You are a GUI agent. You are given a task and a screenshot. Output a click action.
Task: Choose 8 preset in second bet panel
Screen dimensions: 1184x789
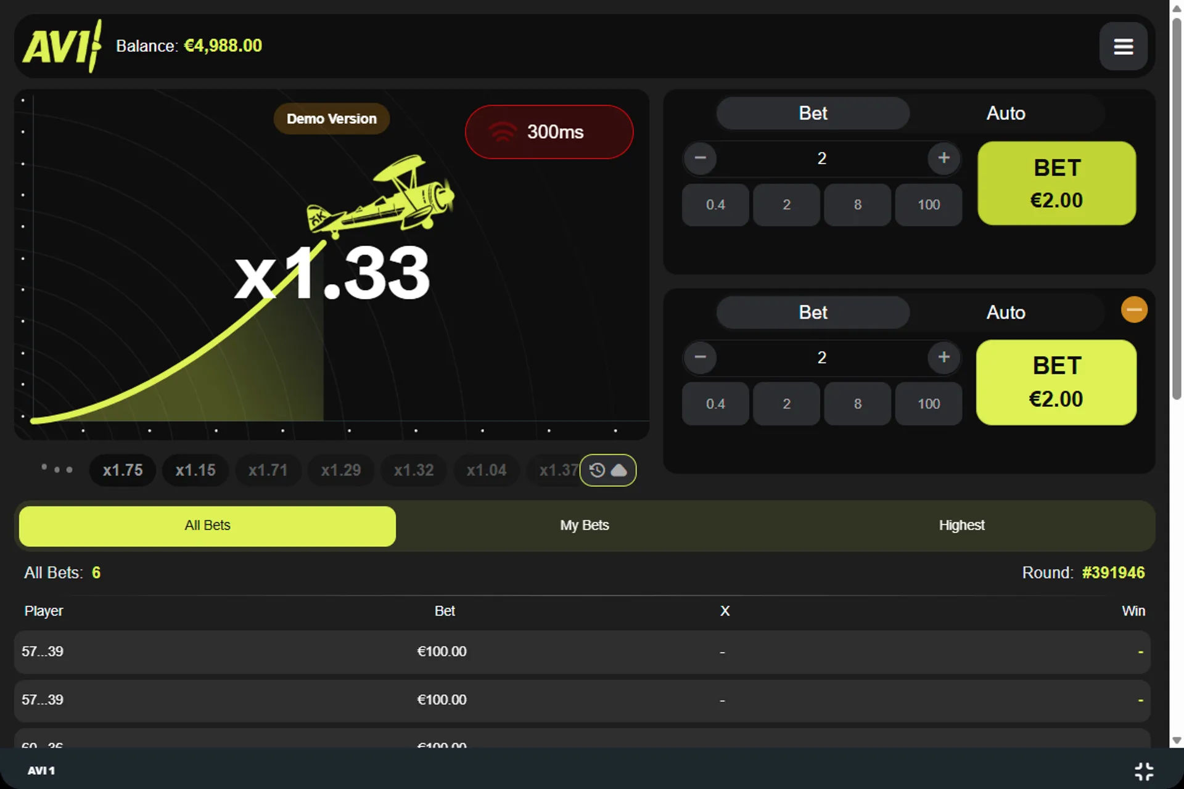coord(857,404)
